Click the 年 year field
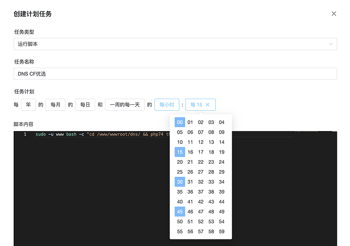 pyautogui.click(x=28, y=105)
